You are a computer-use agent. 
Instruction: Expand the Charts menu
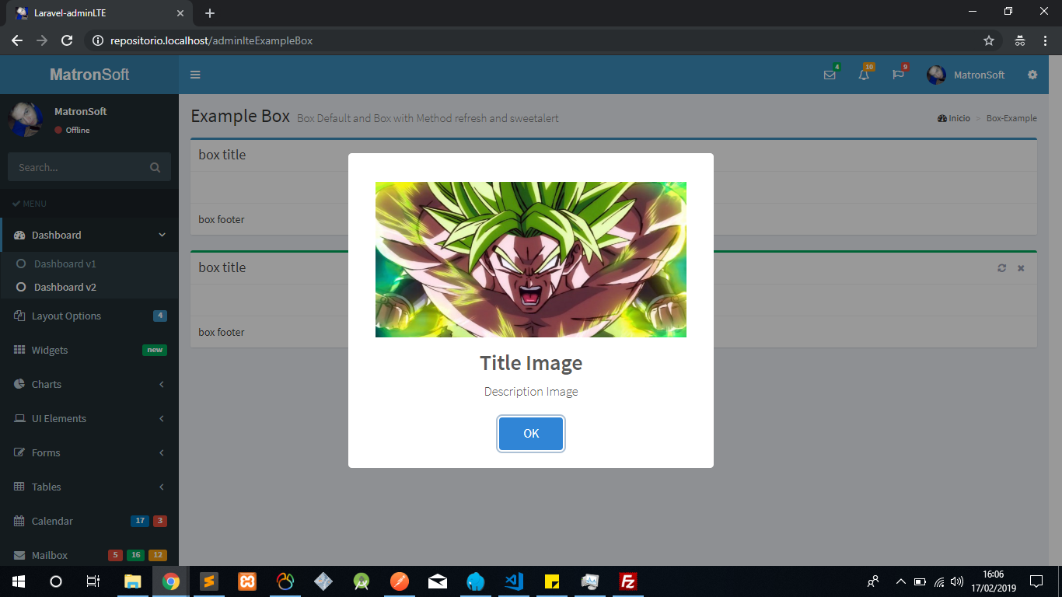pyautogui.click(x=89, y=384)
